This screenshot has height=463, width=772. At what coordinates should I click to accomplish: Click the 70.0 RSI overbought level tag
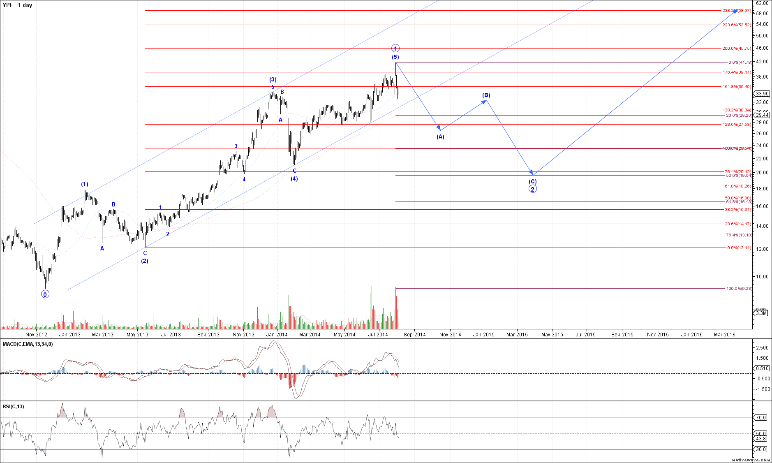tap(760, 417)
